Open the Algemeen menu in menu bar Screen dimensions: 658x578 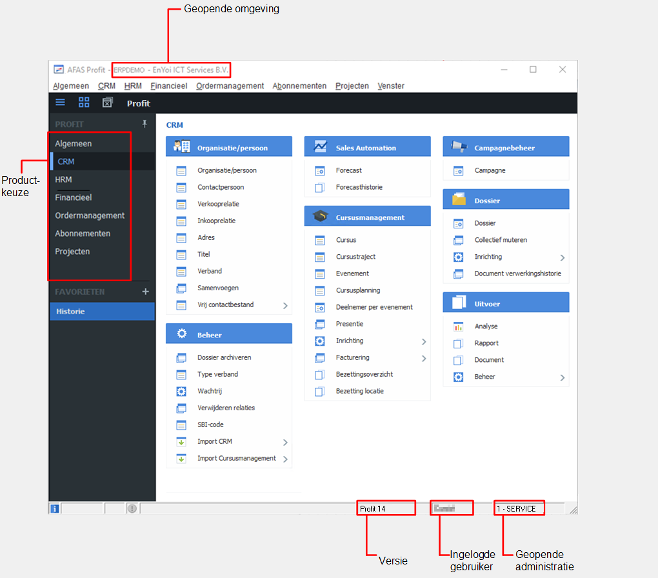coord(71,86)
